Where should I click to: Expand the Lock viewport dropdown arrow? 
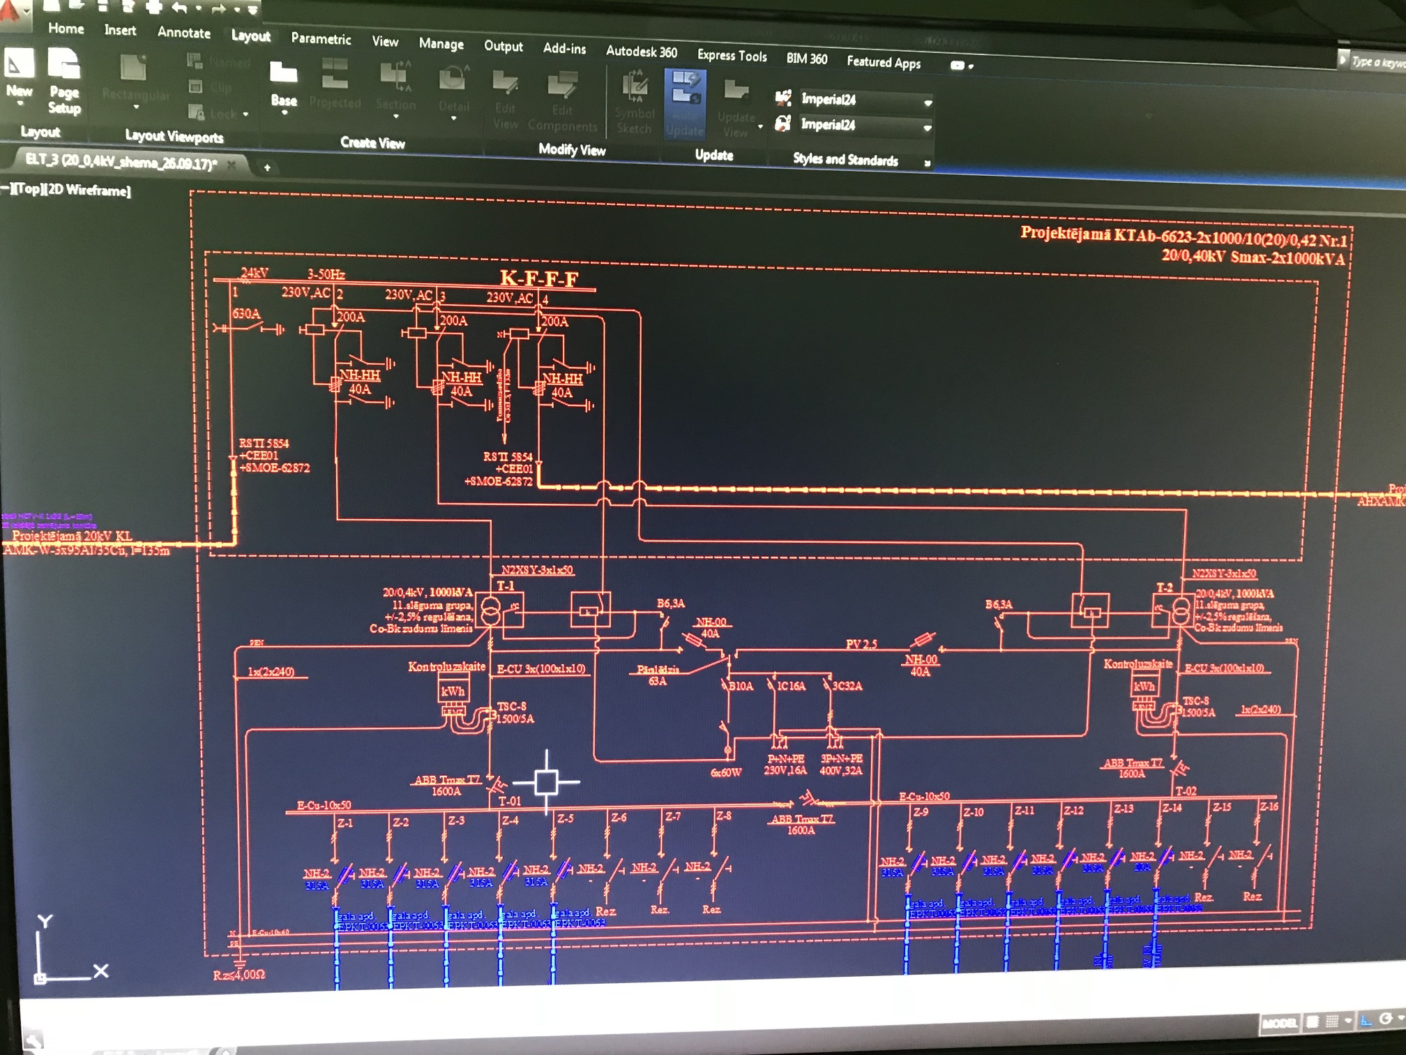pos(245,114)
